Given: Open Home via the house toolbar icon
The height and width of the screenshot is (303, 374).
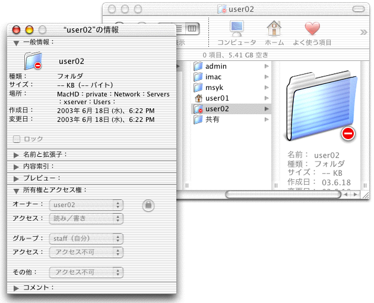Looking at the screenshot, I should (274, 28).
